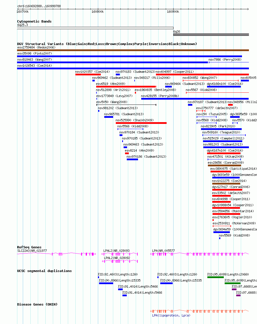Open the SLC22A3|NM_021977 gene
This screenshot has height=324, width=257.
[32, 251]
